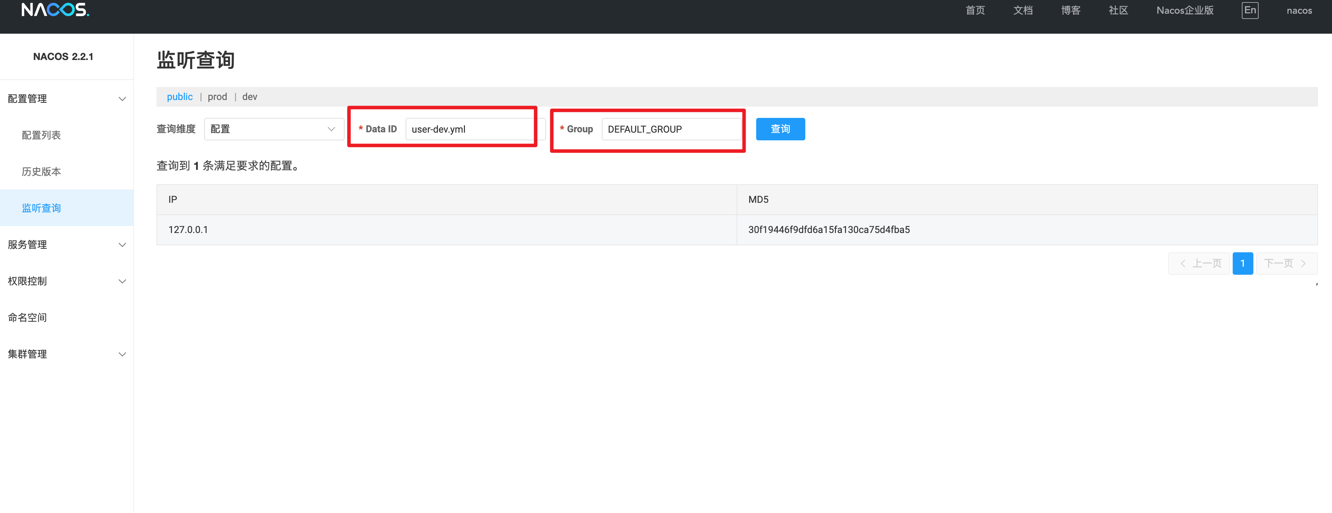Click the 监听查询 page heading
Viewport: 1332px width, 513px height.
(195, 60)
